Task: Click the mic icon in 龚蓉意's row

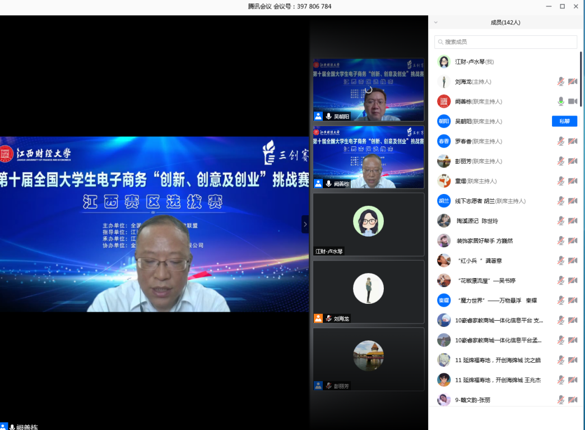Action: click(561, 261)
